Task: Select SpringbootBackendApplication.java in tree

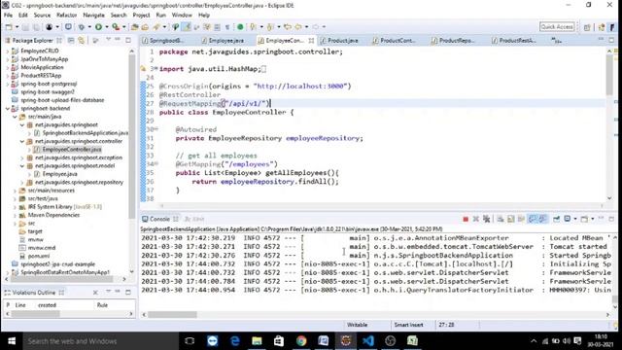Action: click(86, 133)
